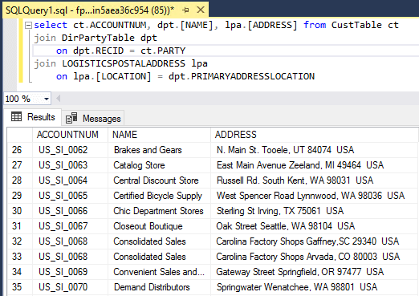Select the SQLQuery1.sql document tab title
The image size is (419, 296).
[x=90, y=10]
